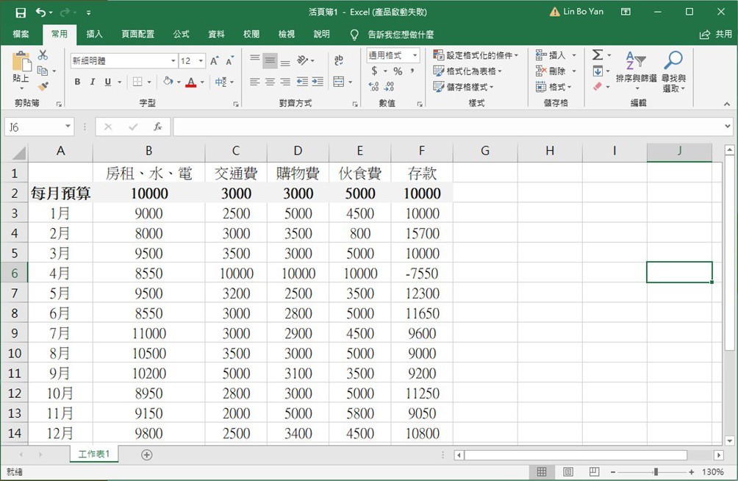Click the Wrap Text icon
Viewport: 738px width, 481px height.
click(338, 60)
